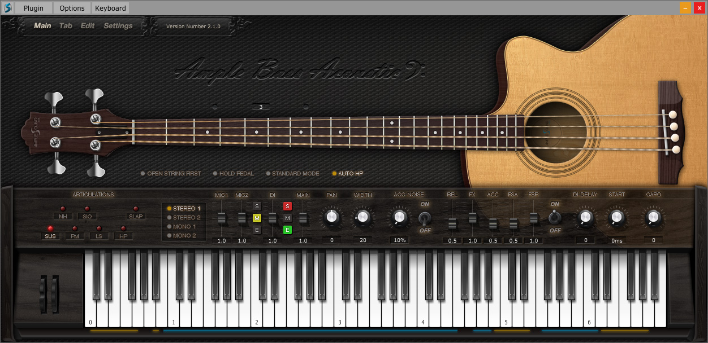Click the PM palm mute articulation
Screen dimensions: 708x343
click(x=75, y=236)
